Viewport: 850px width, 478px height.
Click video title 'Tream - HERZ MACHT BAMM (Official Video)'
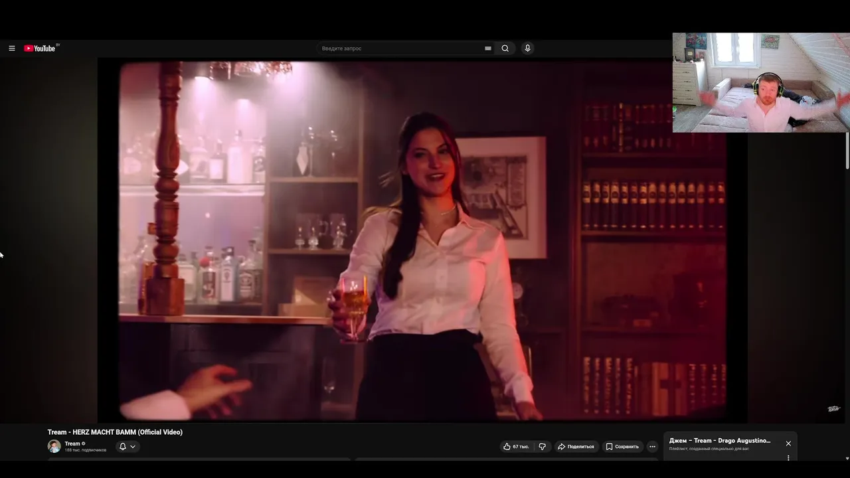tap(115, 432)
